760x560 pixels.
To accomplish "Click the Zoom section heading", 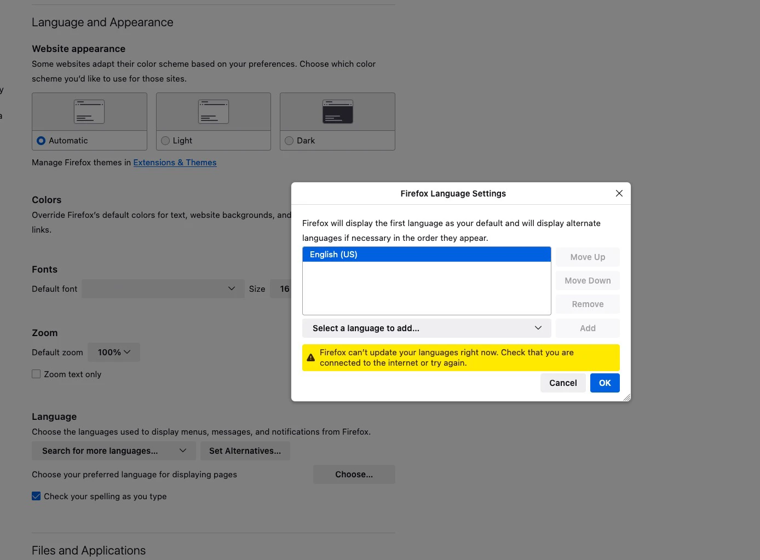I will [x=44, y=333].
